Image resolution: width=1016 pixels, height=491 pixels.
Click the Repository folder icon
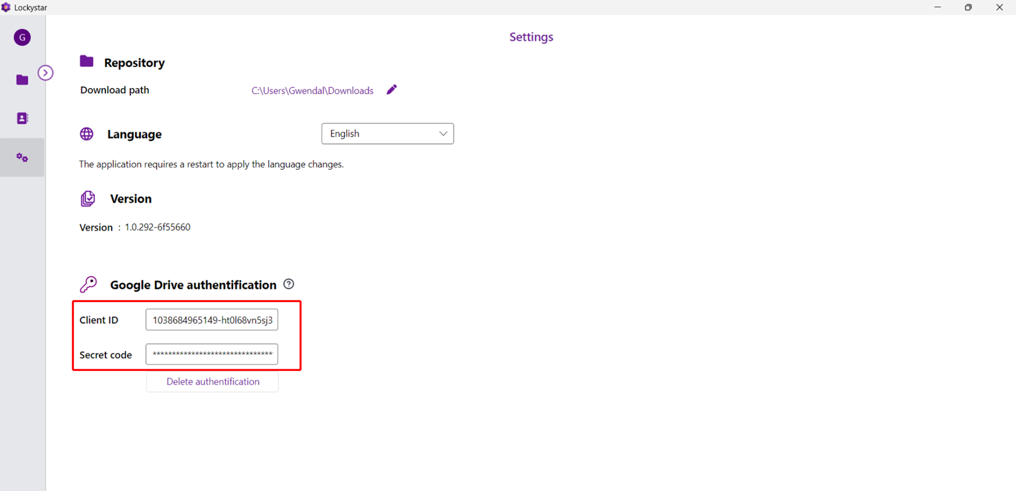tap(87, 62)
